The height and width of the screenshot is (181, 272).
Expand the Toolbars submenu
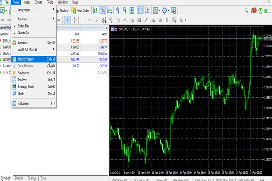tap(27, 19)
